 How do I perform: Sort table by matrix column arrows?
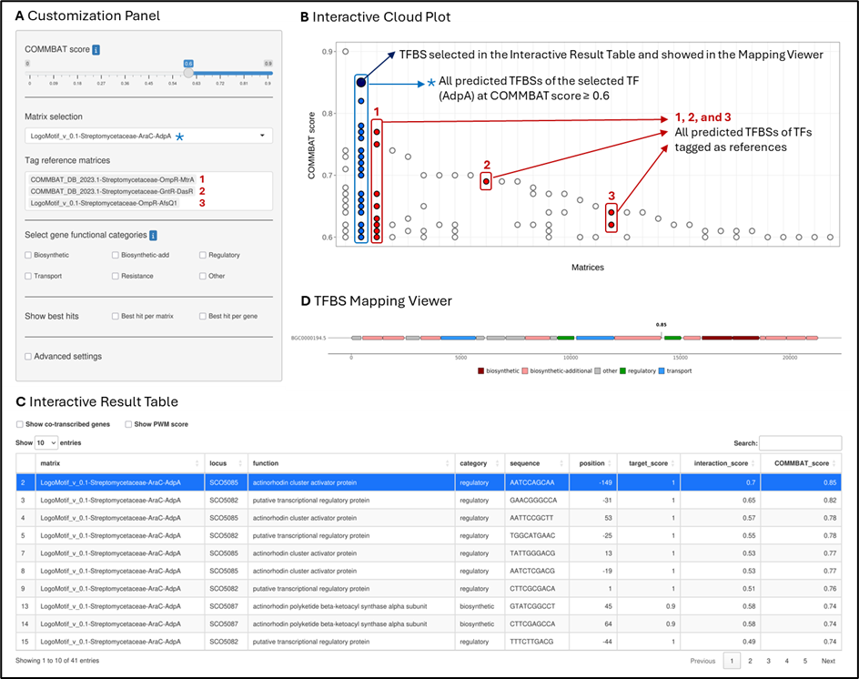point(197,463)
